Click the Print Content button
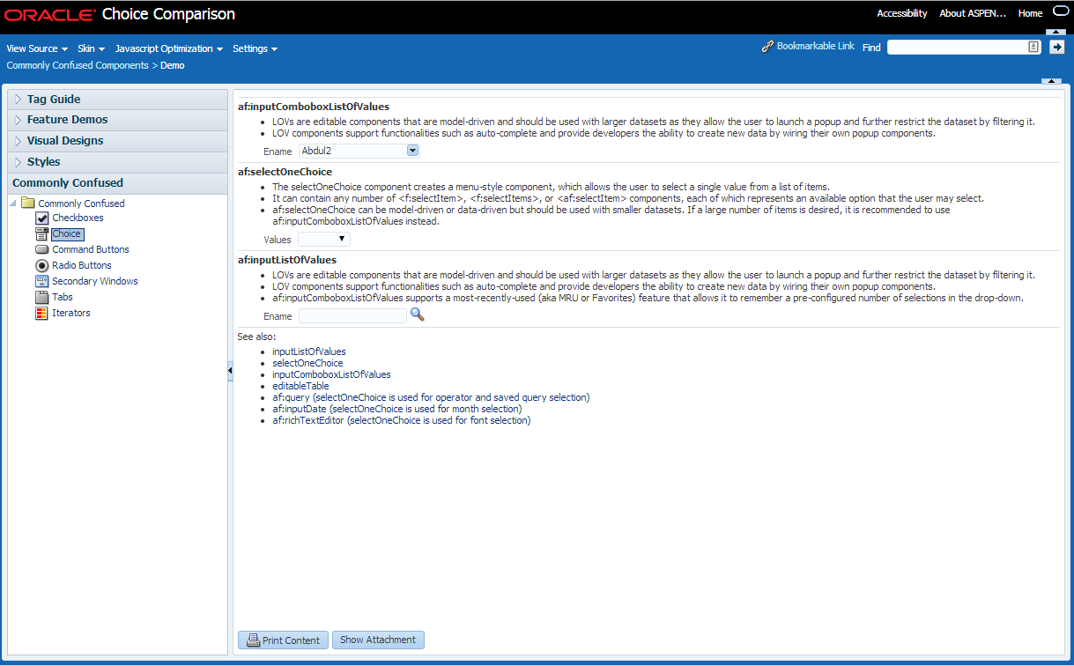Screen dimensions: 1074x666 [x=283, y=640]
